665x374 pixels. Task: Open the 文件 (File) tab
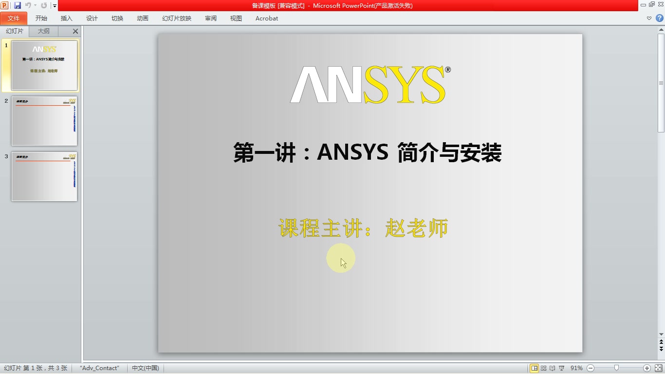click(14, 19)
